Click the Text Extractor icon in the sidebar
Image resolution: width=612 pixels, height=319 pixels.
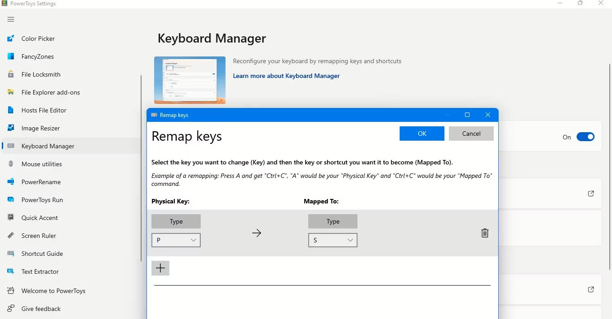coord(11,272)
